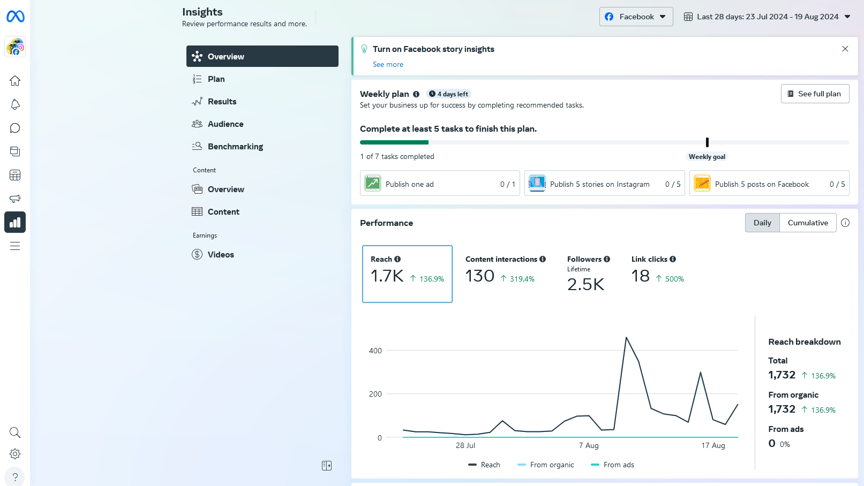864x486 pixels.
Task: Open the account profile picture switcher
Action: [15, 47]
